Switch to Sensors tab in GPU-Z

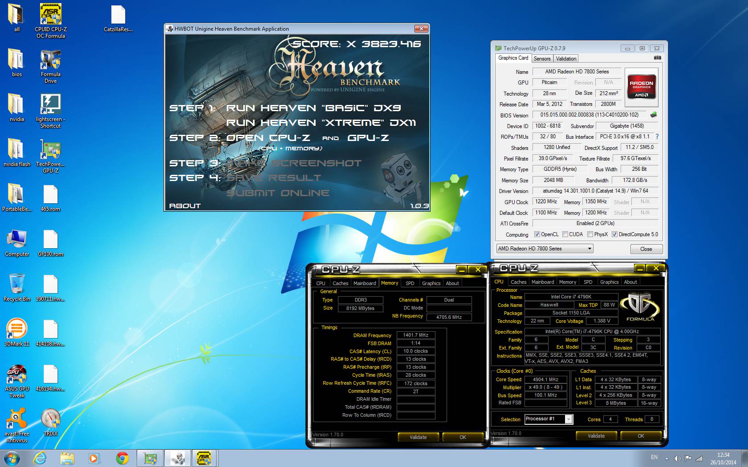pos(542,59)
